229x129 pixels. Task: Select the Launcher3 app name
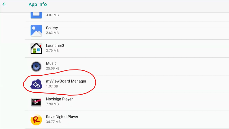click(x=55, y=46)
